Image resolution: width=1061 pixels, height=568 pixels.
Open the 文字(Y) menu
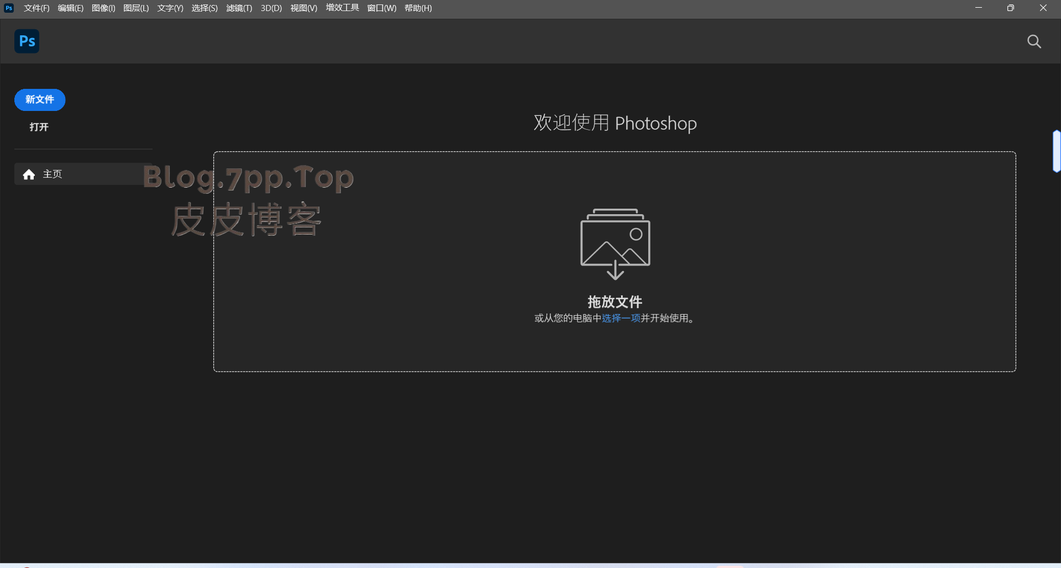[170, 8]
